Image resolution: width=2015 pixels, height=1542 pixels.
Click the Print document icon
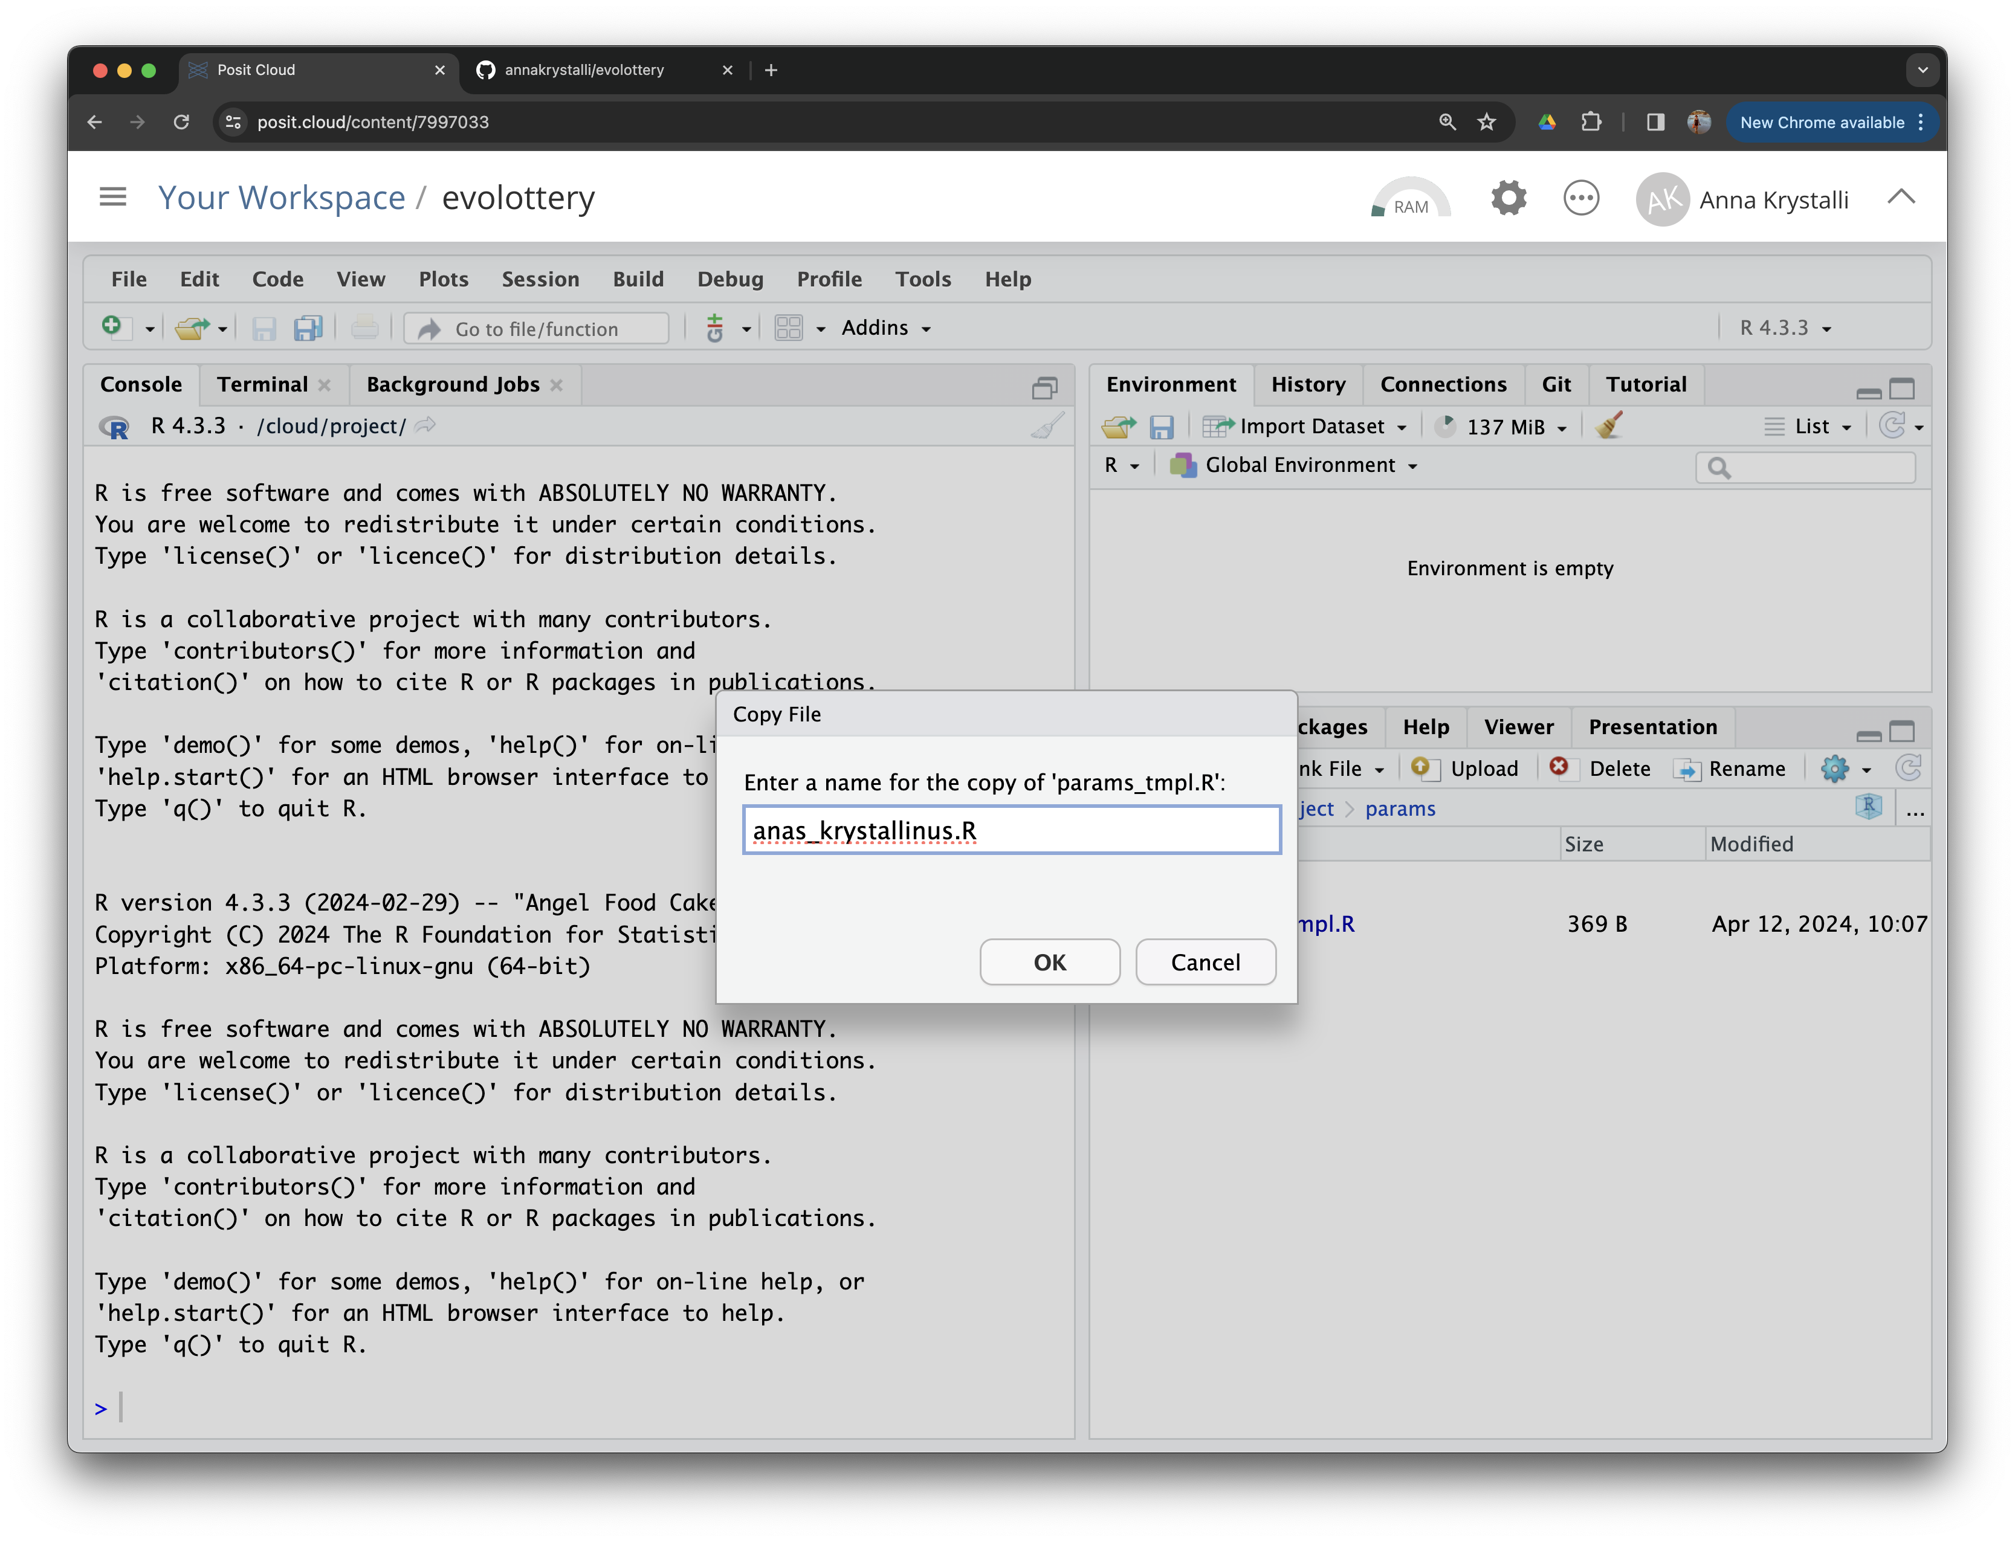364,327
